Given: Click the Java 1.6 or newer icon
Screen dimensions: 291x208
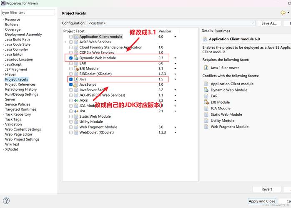Looking at the screenshot, I should [x=206, y=68].
